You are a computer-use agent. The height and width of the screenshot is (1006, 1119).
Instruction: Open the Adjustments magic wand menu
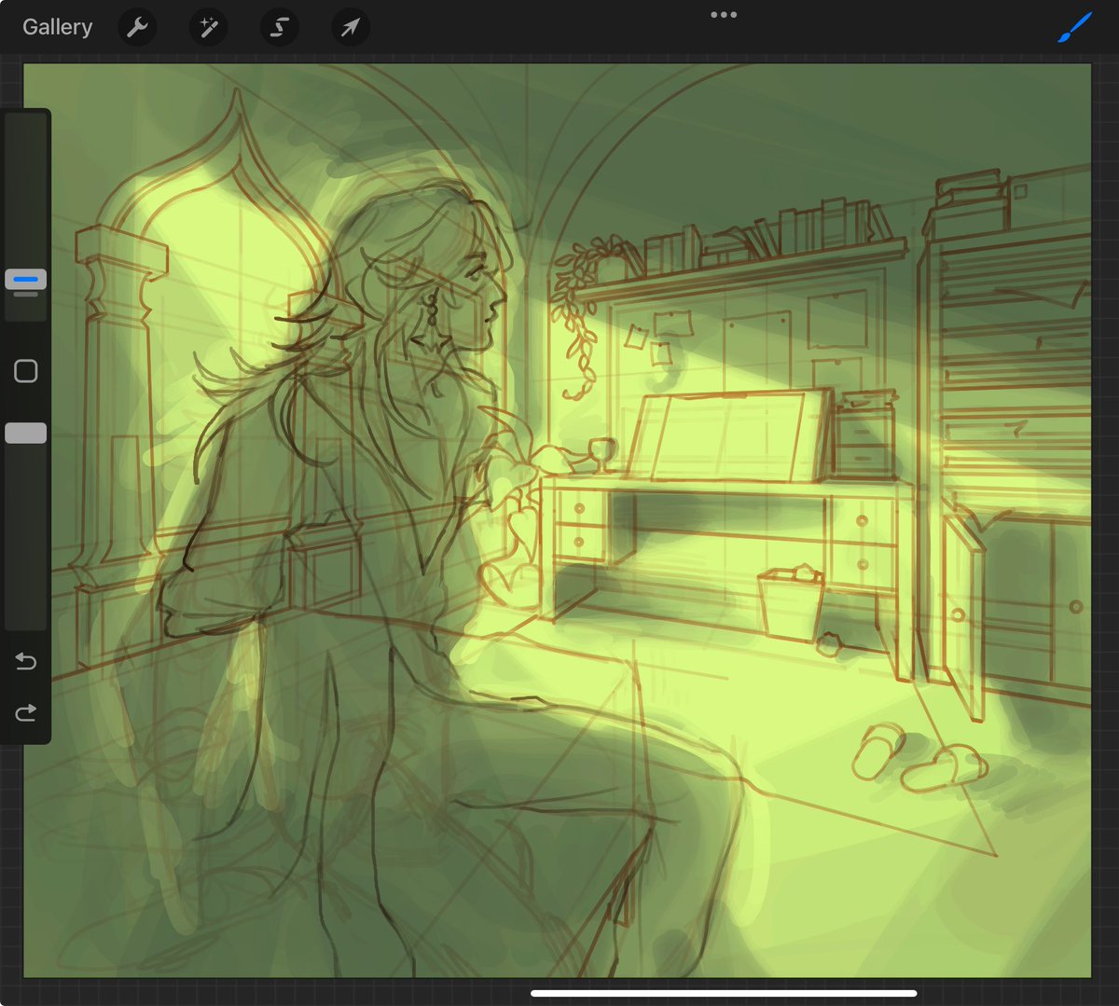pyautogui.click(x=208, y=28)
